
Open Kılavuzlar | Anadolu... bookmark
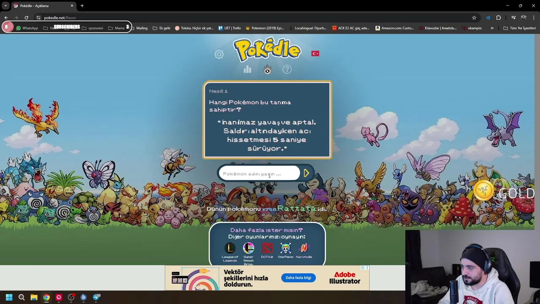437,28
